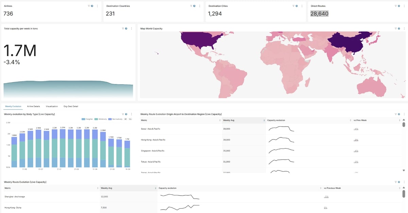Show info for Destination Countries card
Viewport: 408px width, 213px height.
point(194,6)
